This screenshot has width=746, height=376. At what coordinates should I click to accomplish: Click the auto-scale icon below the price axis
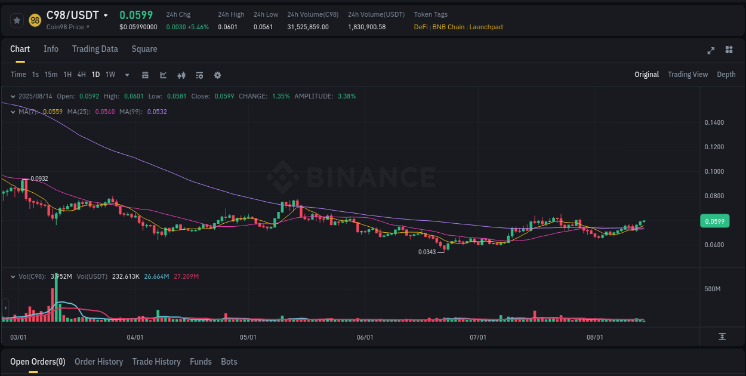(x=721, y=337)
